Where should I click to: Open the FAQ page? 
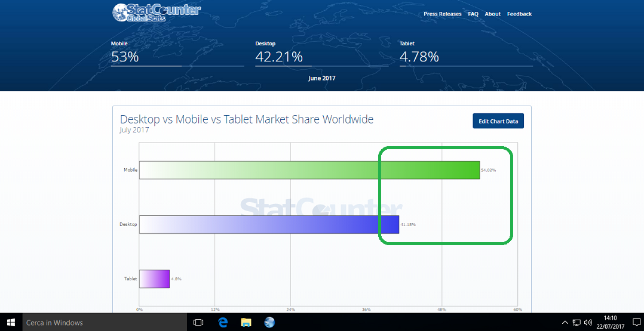pyautogui.click(x=473, y=14)
